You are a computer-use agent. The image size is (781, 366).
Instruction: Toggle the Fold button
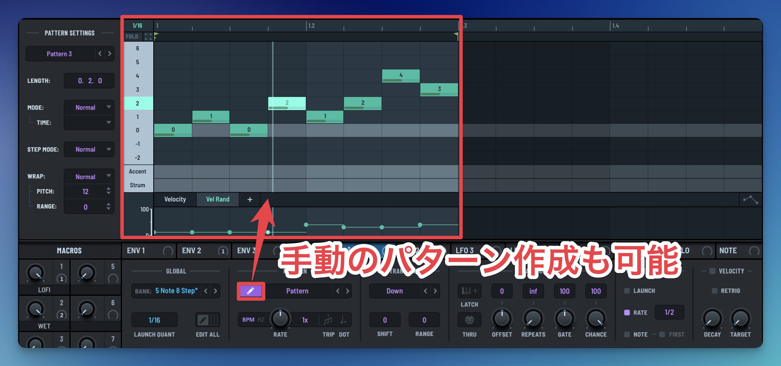click(132, 36)
